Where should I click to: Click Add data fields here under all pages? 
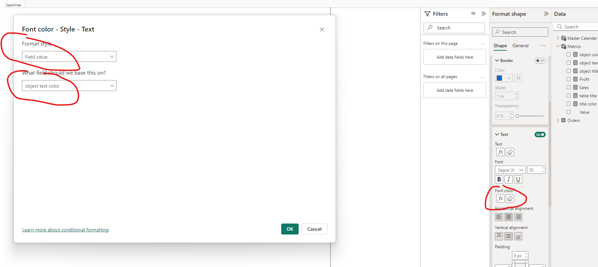coord(455,90)
